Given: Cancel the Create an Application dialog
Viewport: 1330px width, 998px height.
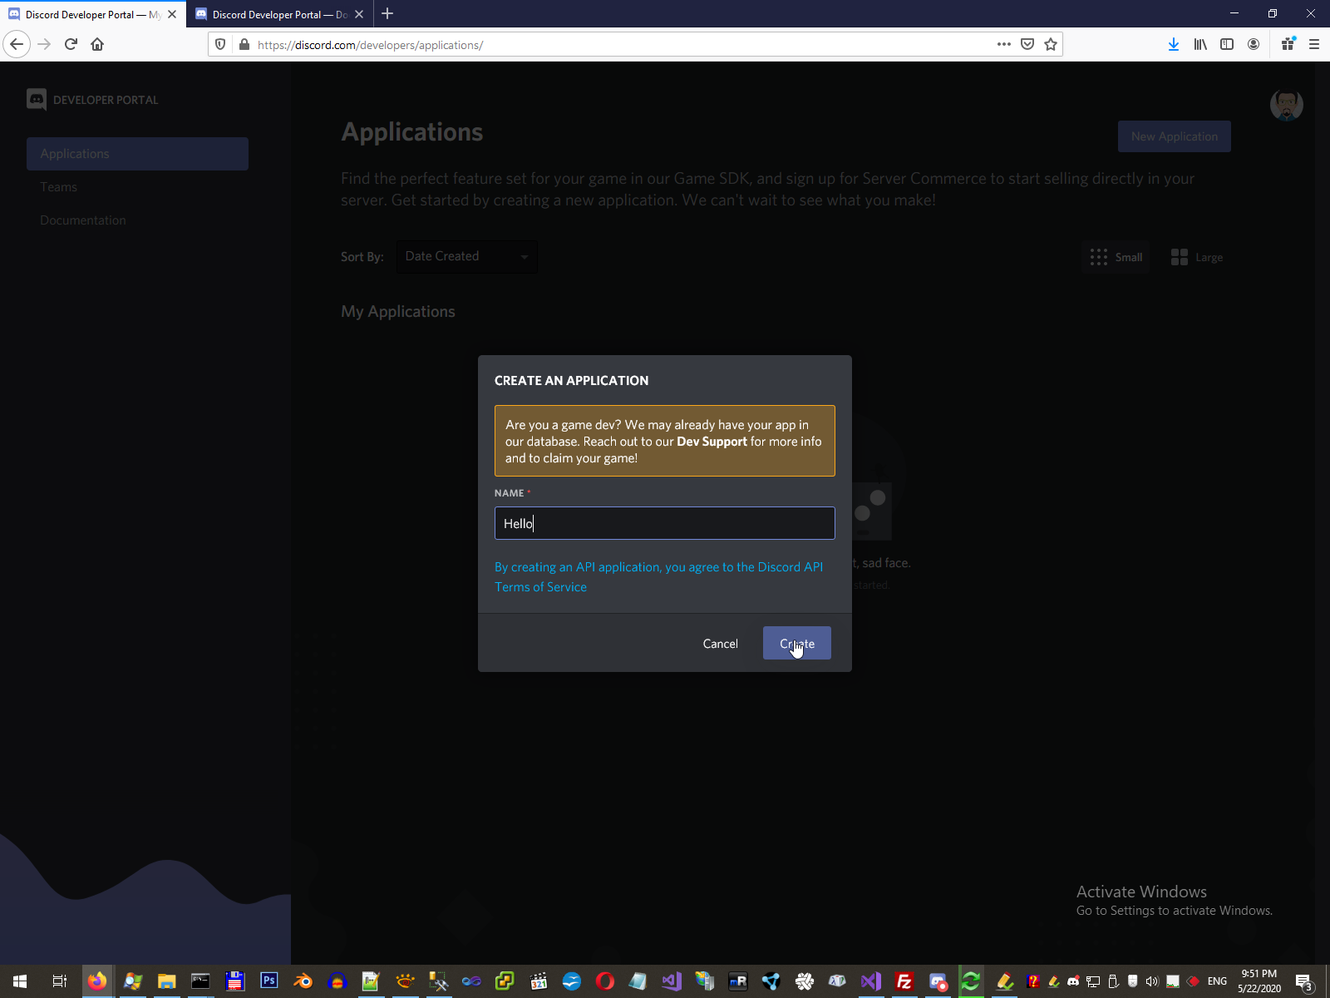Looking at the screenshot, I should click(720, 643).
